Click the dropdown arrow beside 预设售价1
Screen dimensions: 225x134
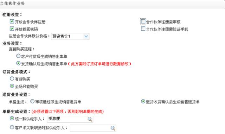click(86, 37)
